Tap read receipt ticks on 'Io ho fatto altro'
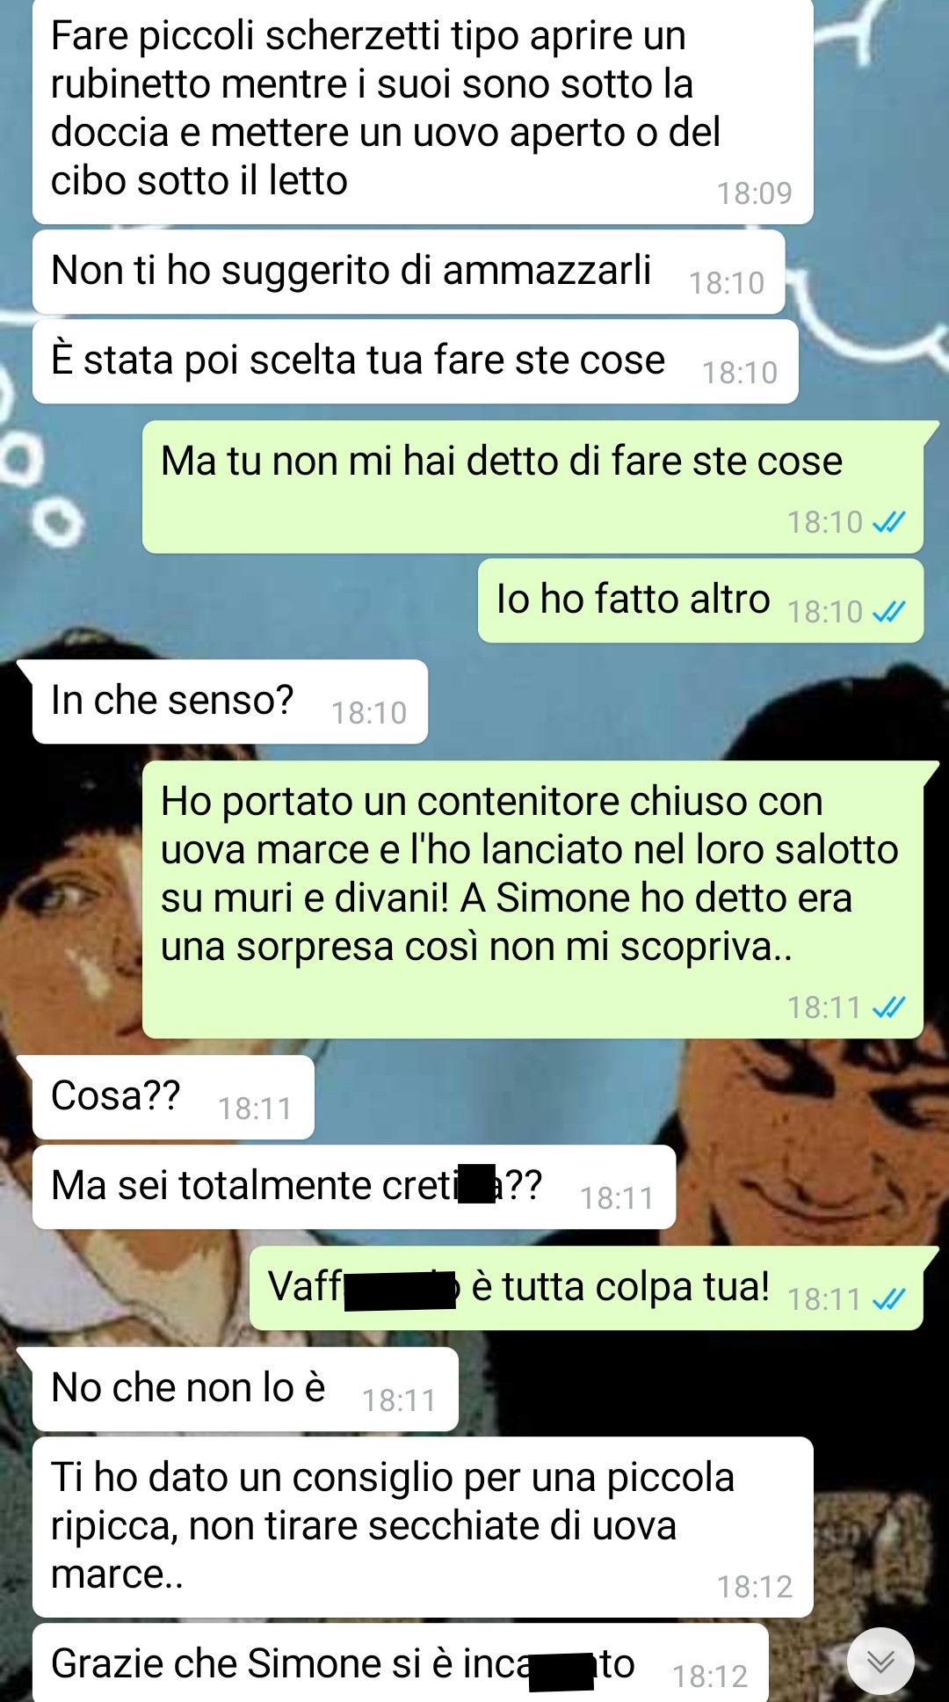This screenshot has height=1702, width=949. click(x=888, y=612)
